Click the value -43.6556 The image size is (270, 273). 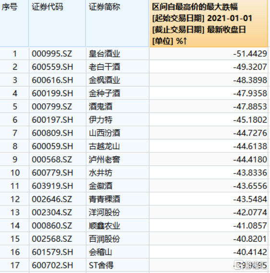tap(250, 186)
